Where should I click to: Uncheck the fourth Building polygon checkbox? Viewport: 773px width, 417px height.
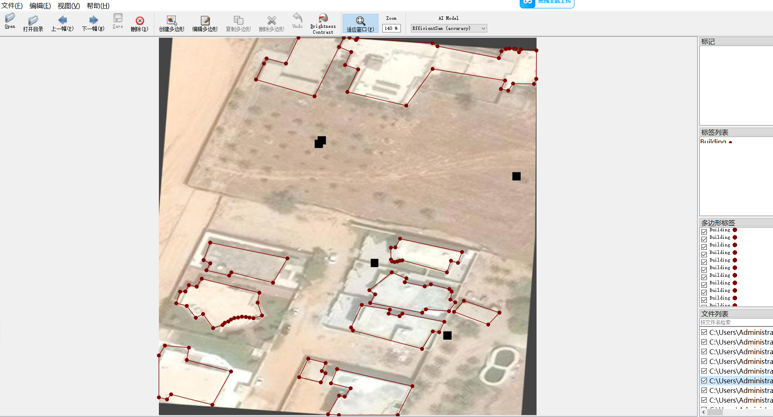704,254
